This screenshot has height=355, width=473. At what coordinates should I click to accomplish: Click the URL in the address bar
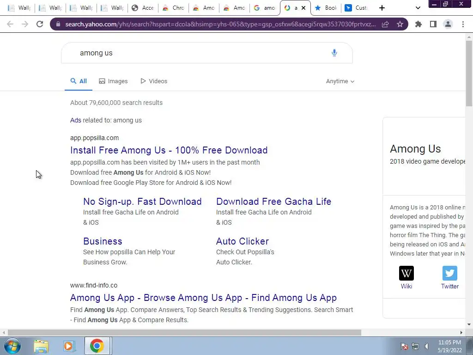[220, 24]
